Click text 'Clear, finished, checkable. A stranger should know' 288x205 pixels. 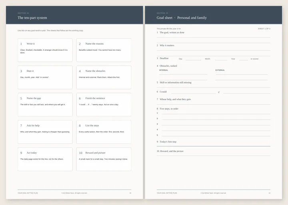tap(42, 50)
